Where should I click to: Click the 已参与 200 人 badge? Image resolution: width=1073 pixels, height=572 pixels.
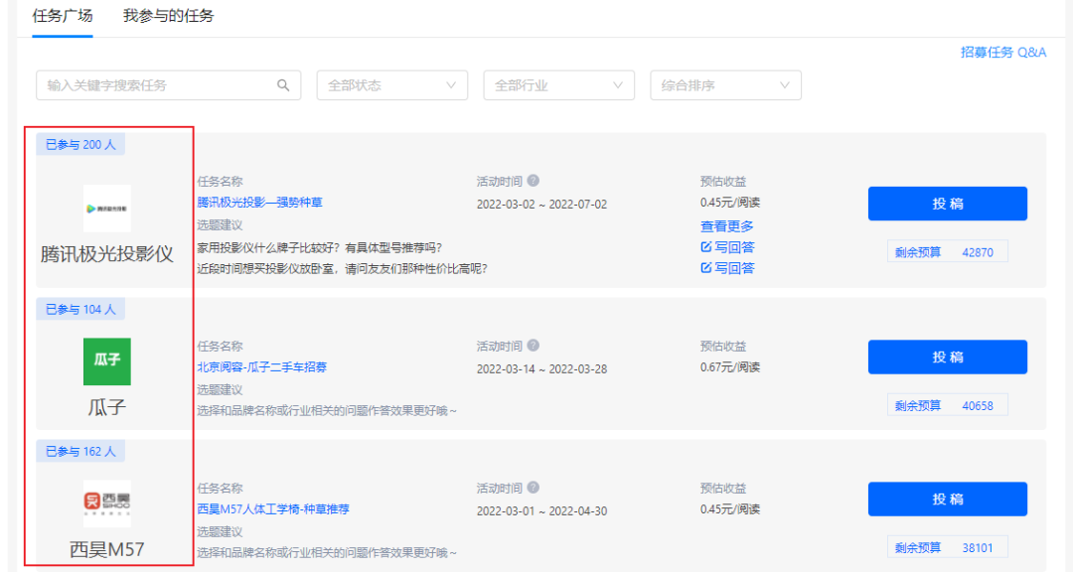[x=80, y=144]
